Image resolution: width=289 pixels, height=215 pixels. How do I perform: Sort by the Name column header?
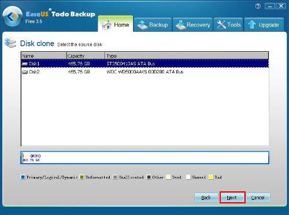click(x=44, y=56)
